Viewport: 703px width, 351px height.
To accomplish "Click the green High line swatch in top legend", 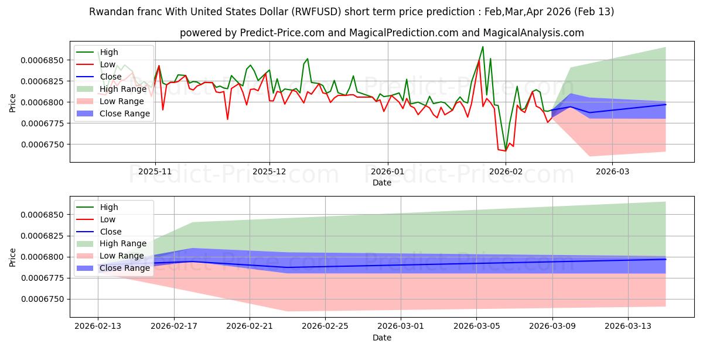I will (x=86, y=53).
